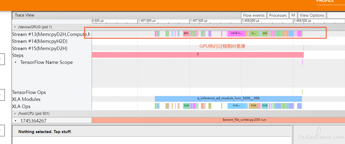Select step 2 bar in Steps track

[198, 55]
